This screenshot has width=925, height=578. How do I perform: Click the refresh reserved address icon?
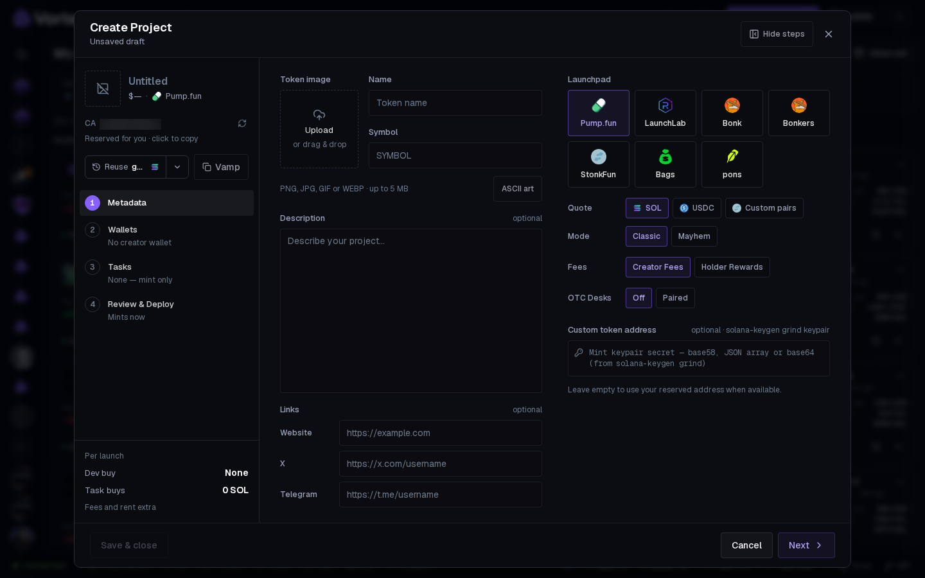pyautogui.click(x=242, y=123)
